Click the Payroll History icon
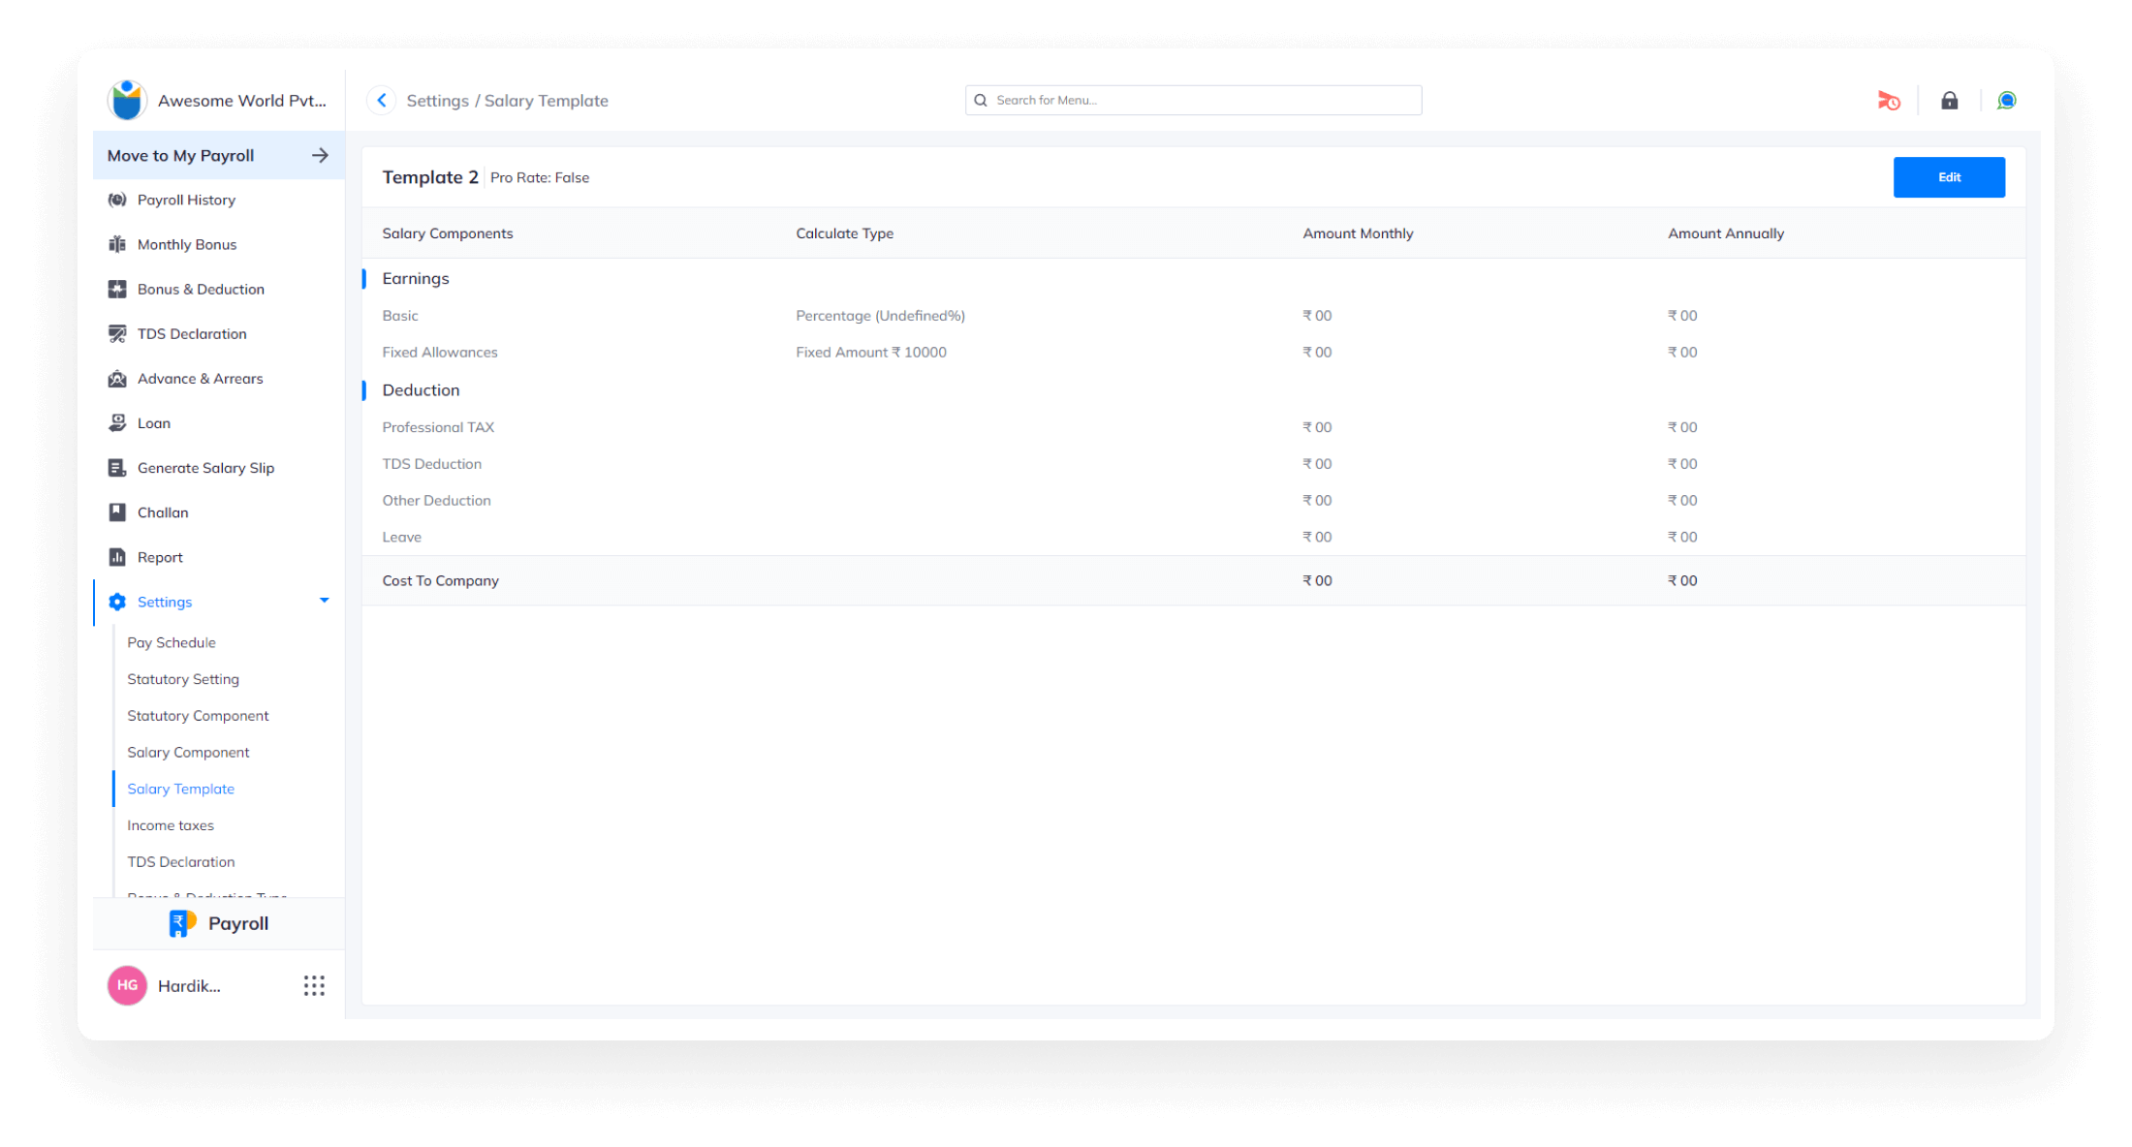This screenshot has height=1147, width=2132. point(117,198)
